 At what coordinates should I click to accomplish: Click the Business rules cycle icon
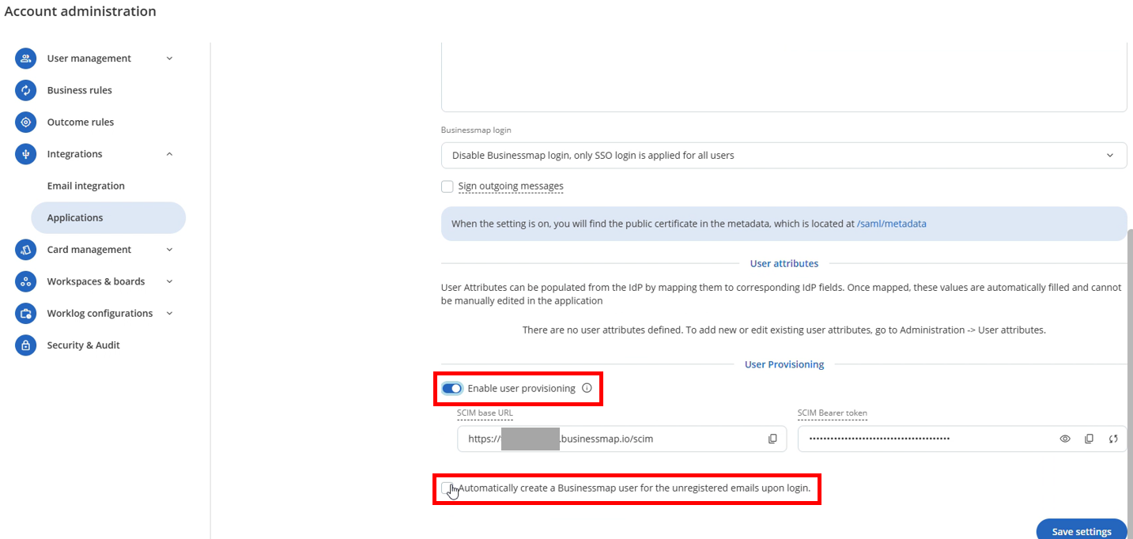pos(25,90)
